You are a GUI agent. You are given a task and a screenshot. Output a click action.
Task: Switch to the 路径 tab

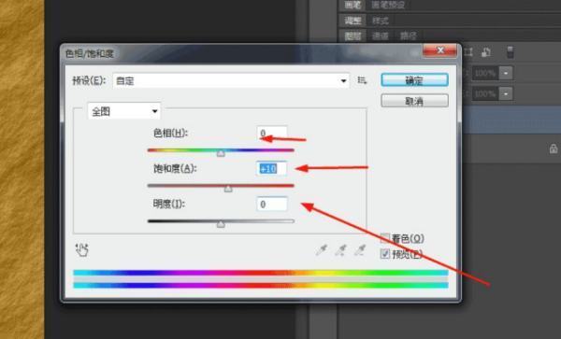point(408,35)
